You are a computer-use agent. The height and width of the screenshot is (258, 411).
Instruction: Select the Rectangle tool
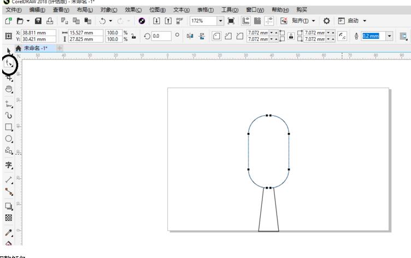(x=9, y=127)
